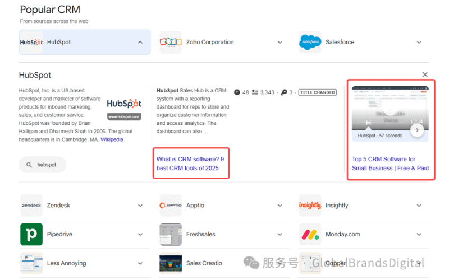449x280 pixels.
Task: Open 'What is CRM software? 9 best CRM tools' link
Action: (x=190, y=164)
